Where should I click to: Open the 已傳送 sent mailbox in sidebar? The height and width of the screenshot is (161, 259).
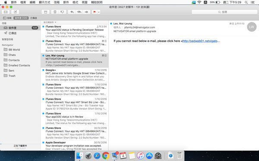20,33
